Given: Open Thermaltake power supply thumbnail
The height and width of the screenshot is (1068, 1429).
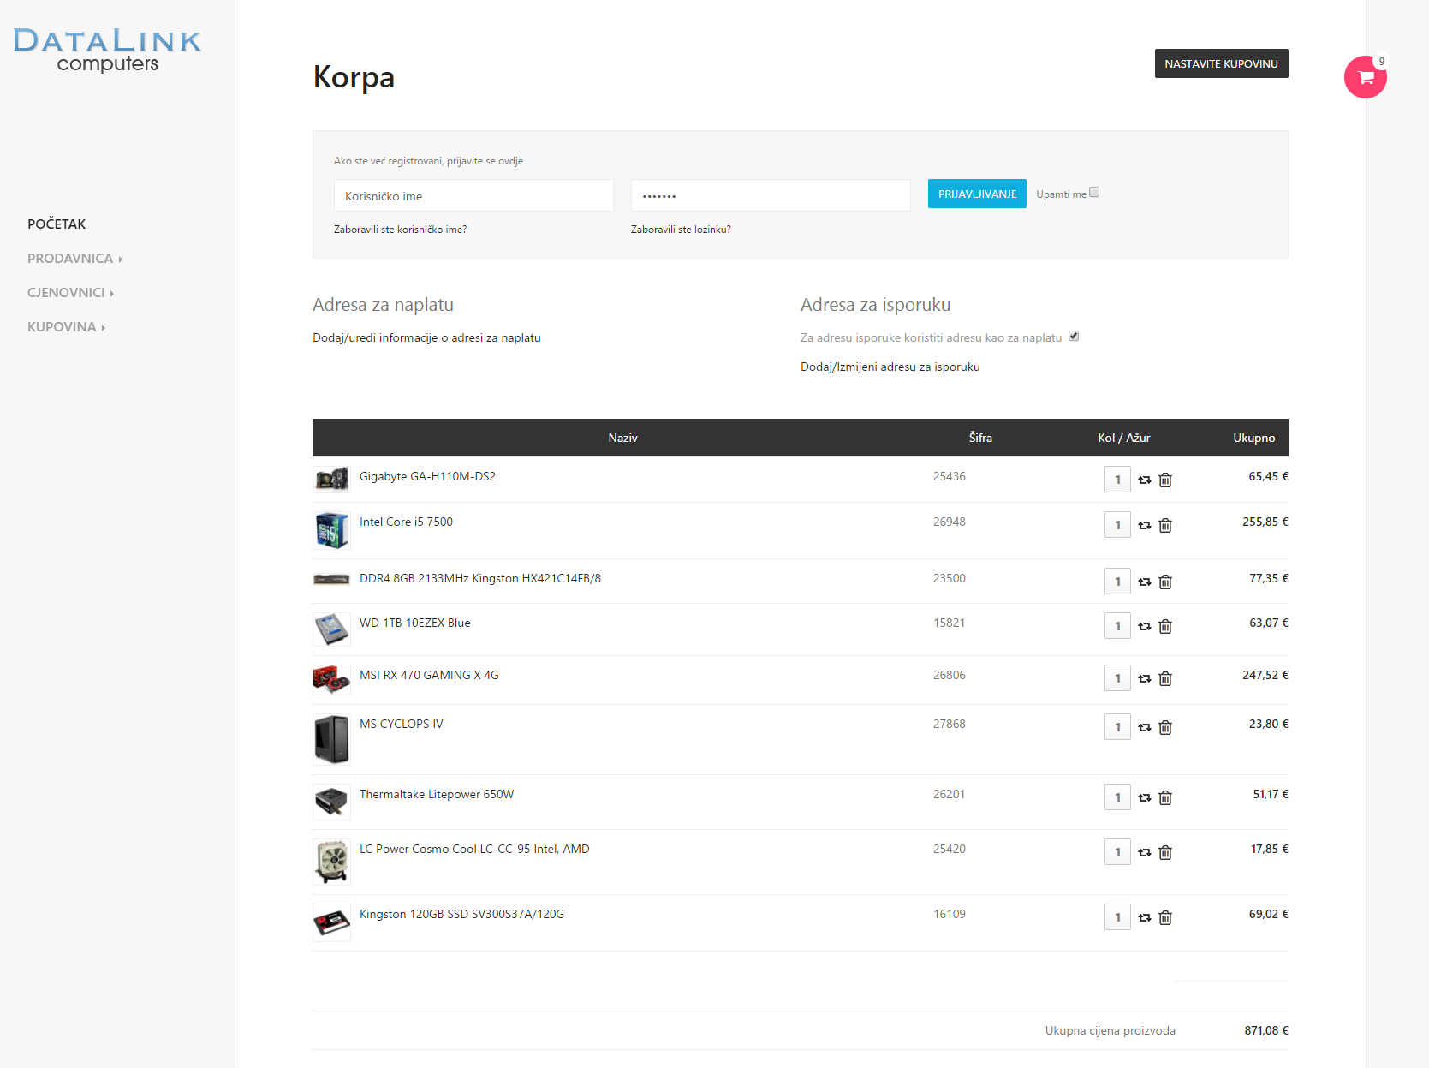Looking at the screenshot, I should coord(331,802).
